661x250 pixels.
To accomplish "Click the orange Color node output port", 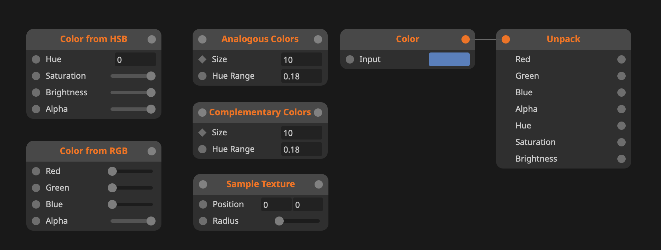I will [466, 39].
